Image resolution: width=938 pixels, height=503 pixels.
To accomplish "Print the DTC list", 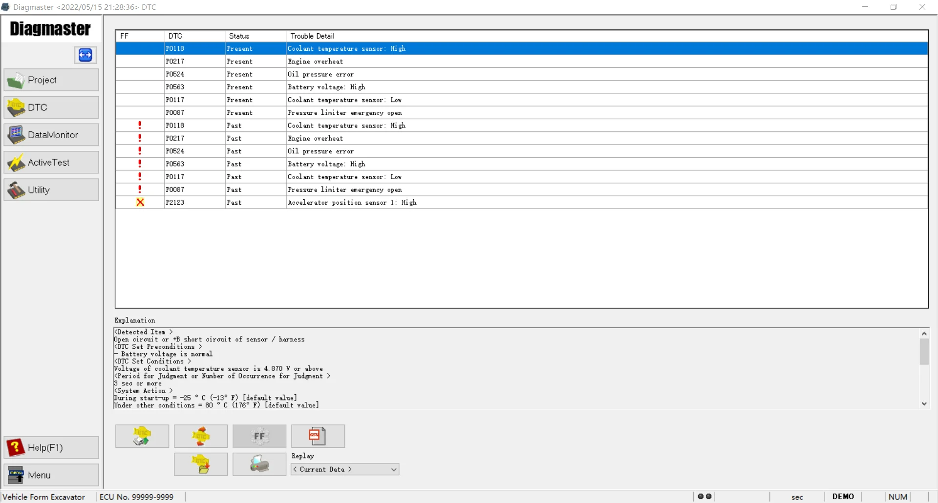I will (259, 464).
